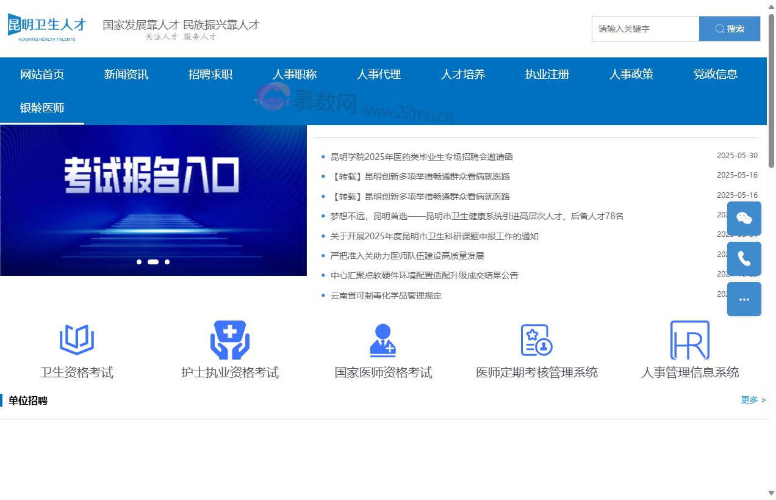Click the ellipsis floating icon
Screen dimensions: 776x500
pyautogui.click(x=744, y=299)
